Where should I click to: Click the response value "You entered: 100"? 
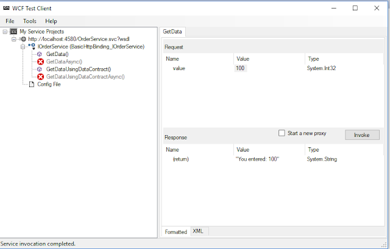point(257,159)
